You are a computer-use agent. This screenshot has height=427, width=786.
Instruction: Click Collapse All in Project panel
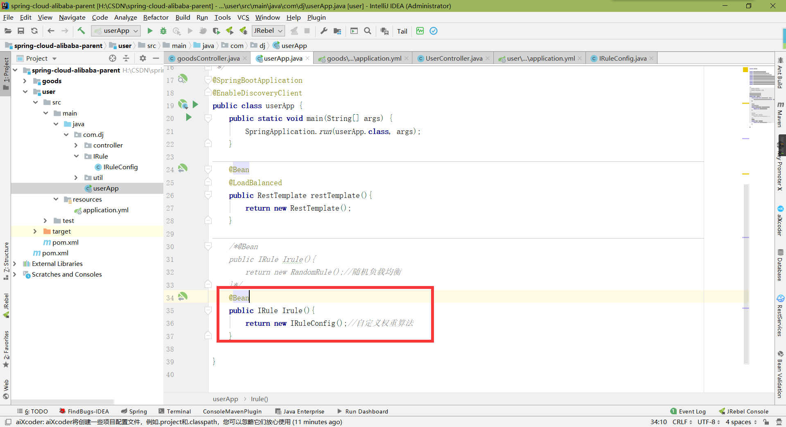click(126, 58)
